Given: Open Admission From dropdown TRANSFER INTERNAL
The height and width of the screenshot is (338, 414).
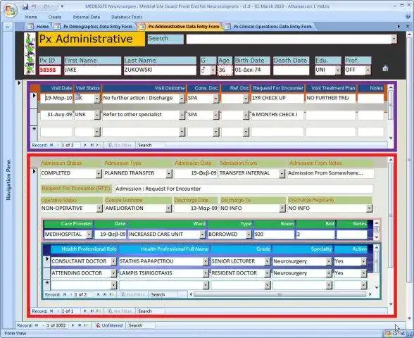Looking at the screenshot, I should click(x=282, y=173).
